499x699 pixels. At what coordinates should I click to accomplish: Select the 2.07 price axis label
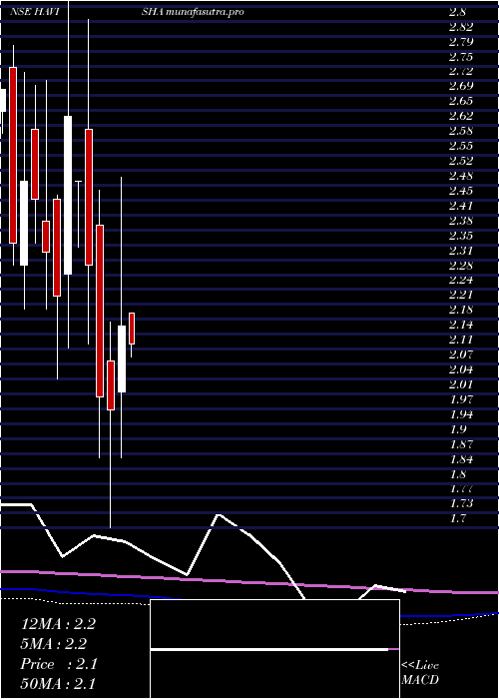(461, 354)
